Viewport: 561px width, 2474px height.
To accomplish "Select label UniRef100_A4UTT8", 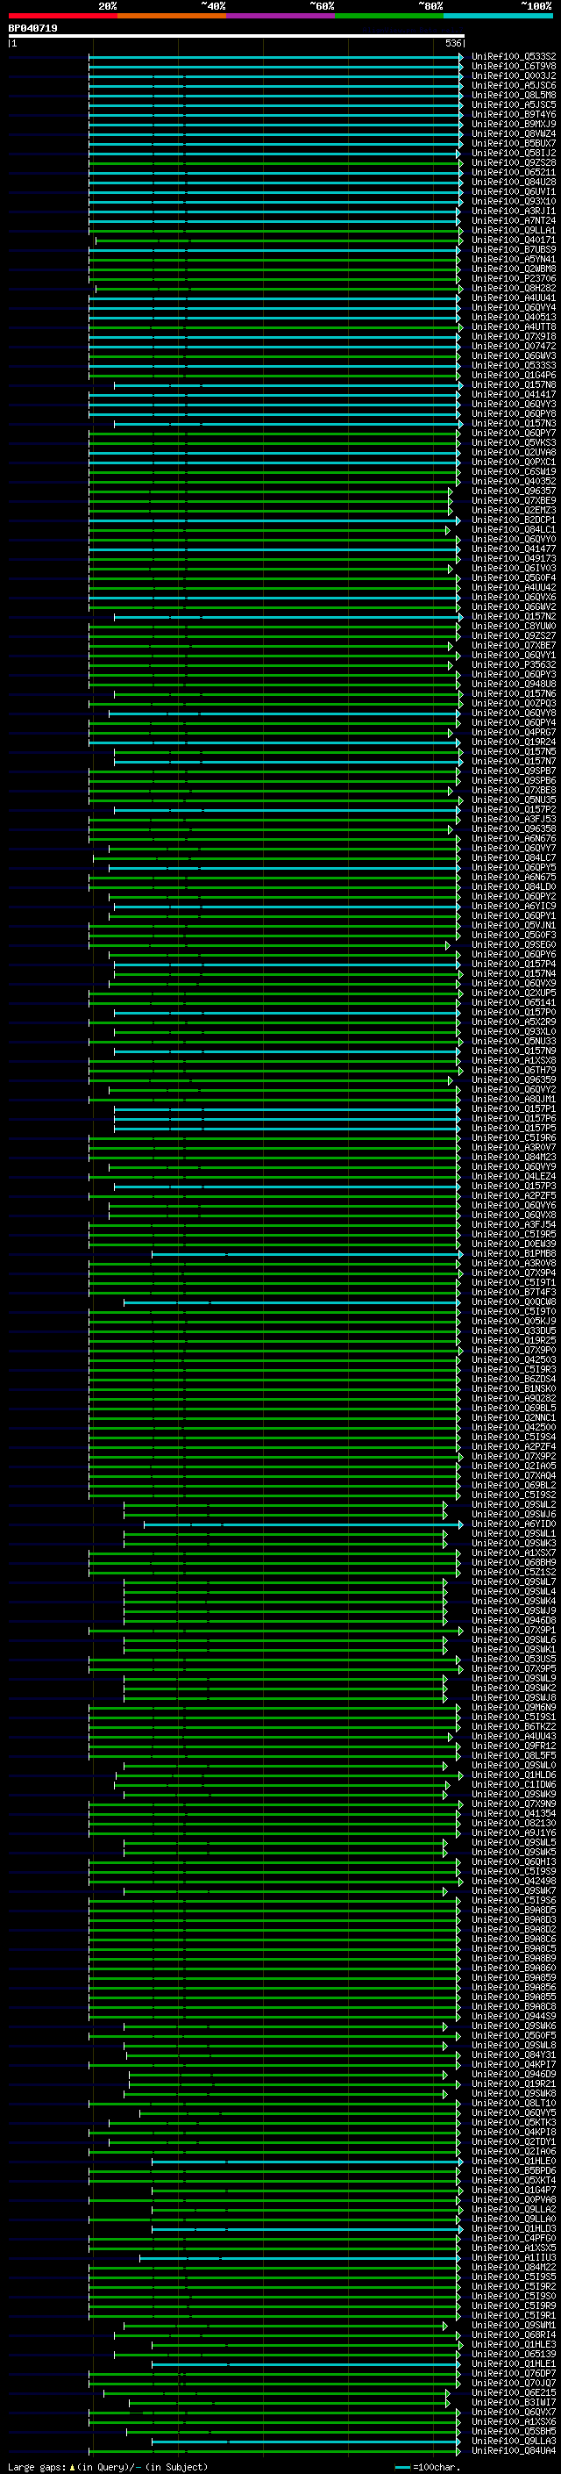I will tap(514, 326).
